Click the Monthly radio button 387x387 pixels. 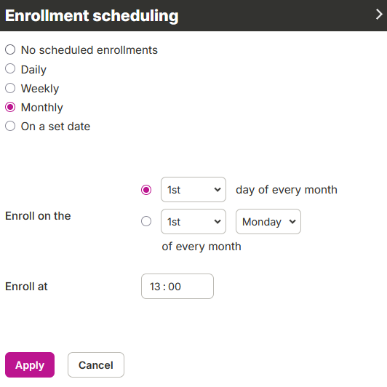click(x=10, y=108)
